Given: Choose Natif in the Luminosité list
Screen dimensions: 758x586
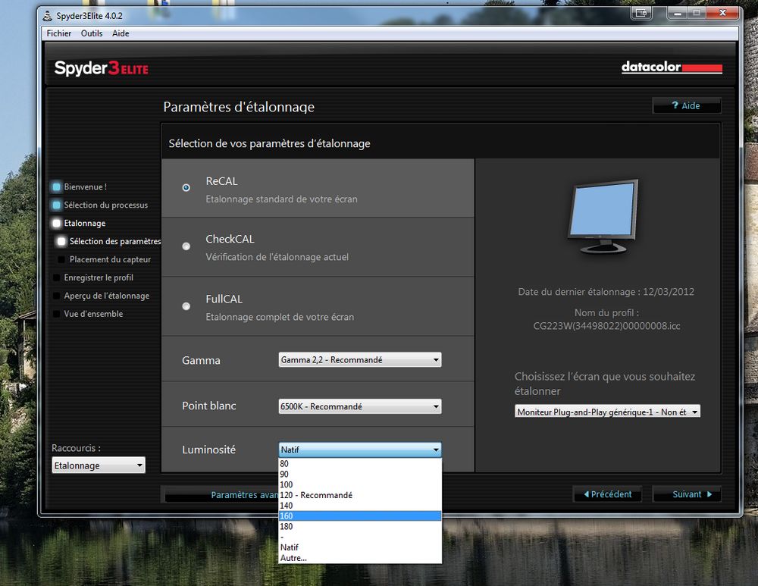Looking at the screenshot, I should [359, 547].
